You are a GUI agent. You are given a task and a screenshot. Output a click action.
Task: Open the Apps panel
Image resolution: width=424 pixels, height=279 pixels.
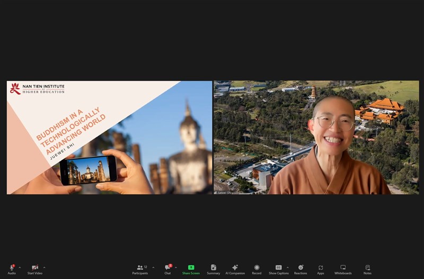(321, 268)
